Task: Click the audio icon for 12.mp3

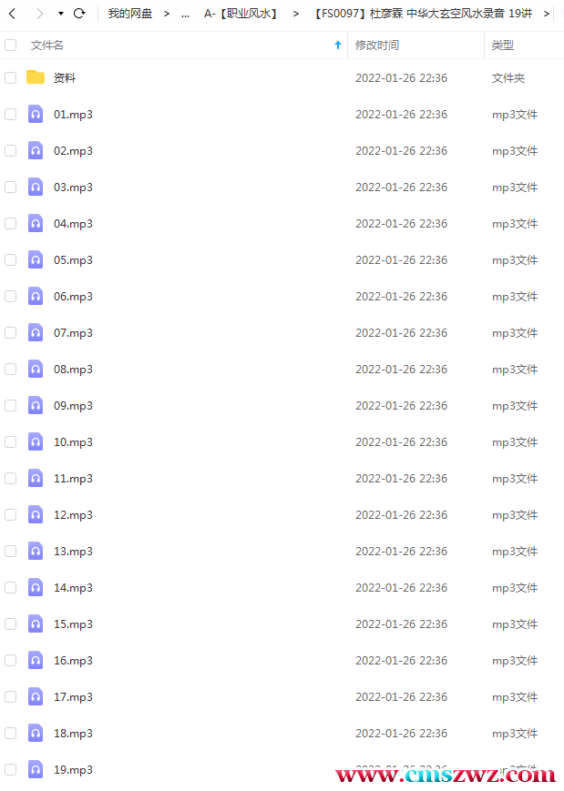Action: (x=36, y=514)
